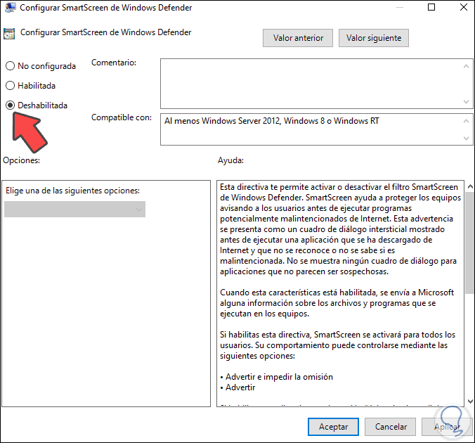Image resolution: width=475 pixels, height=443 pixels.
Task: Confirm with the Aceptar button
Action: tap(333, 427)
